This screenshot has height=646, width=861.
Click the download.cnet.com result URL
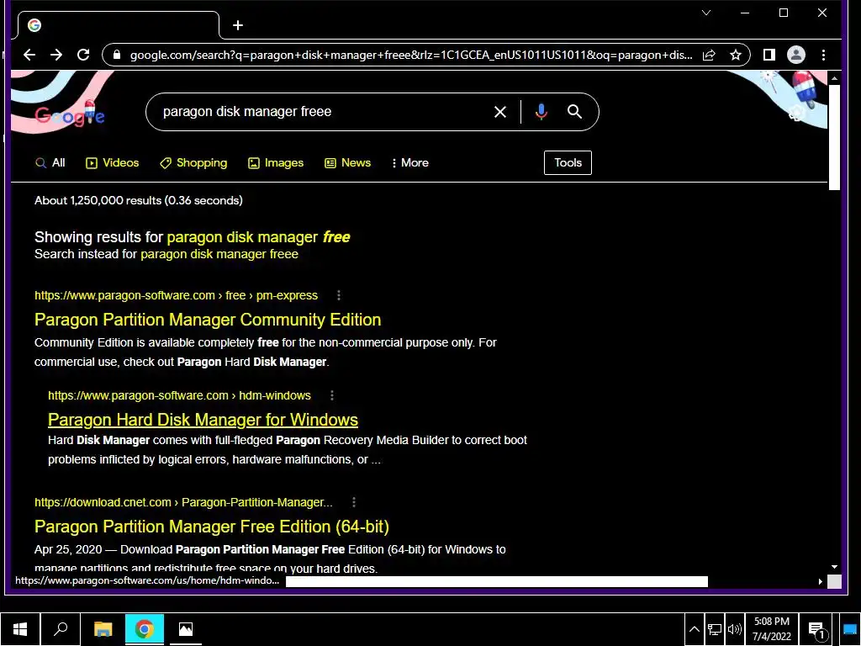point(183,503)
